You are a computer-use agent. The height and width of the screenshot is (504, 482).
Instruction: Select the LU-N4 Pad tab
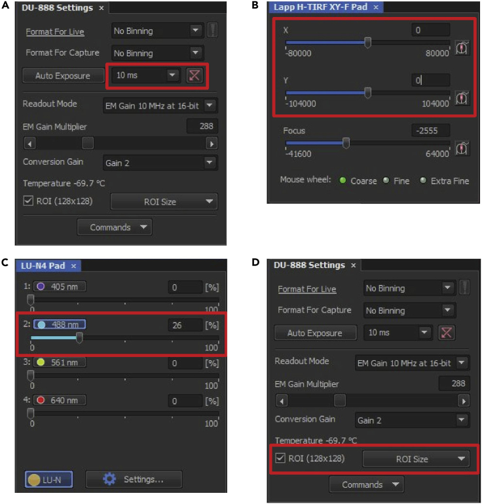coord(48,265)
